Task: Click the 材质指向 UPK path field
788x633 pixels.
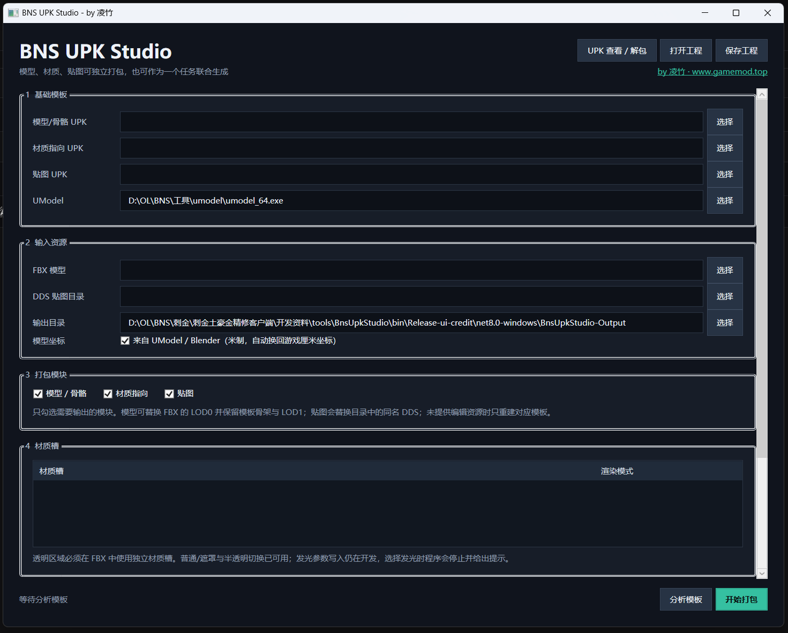Action: coord(411,148)
